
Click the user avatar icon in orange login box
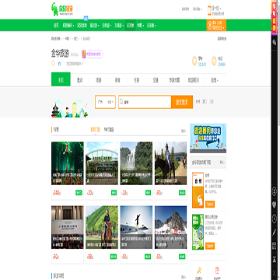209,25
